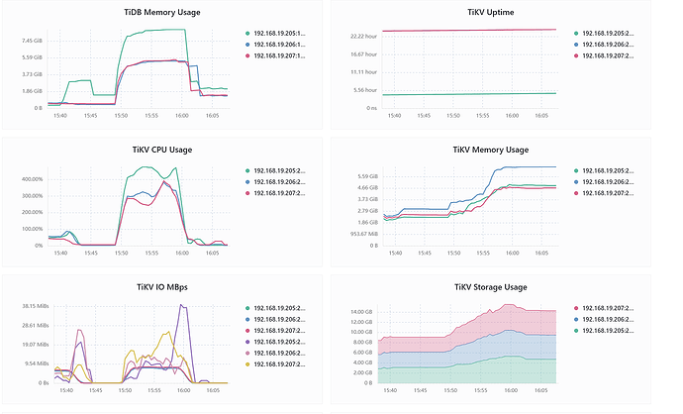Toggle 192.168.19.206 series in TiDB Memory Usage legend
Image resolution: width=683 pixels, height=414 pixels.
click(275, 45)
